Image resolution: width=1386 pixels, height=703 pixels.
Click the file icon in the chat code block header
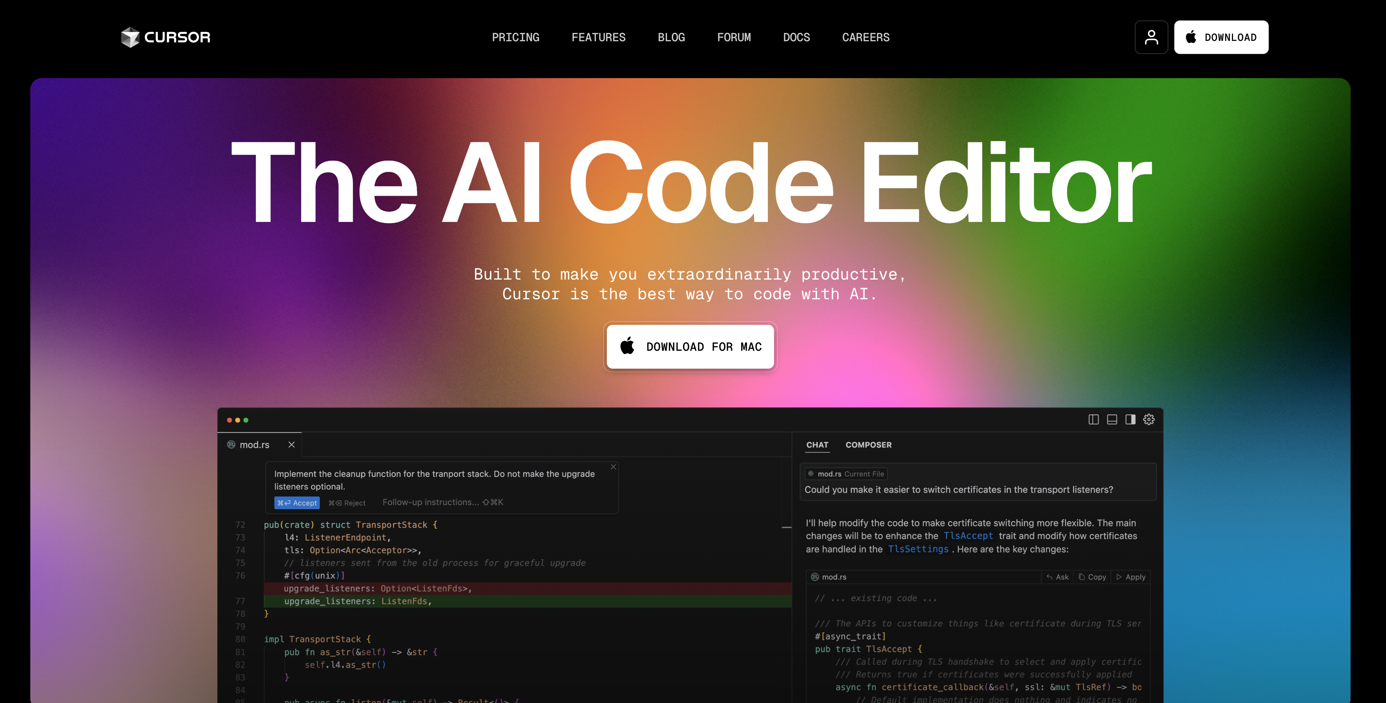click(x=815, y=577)
